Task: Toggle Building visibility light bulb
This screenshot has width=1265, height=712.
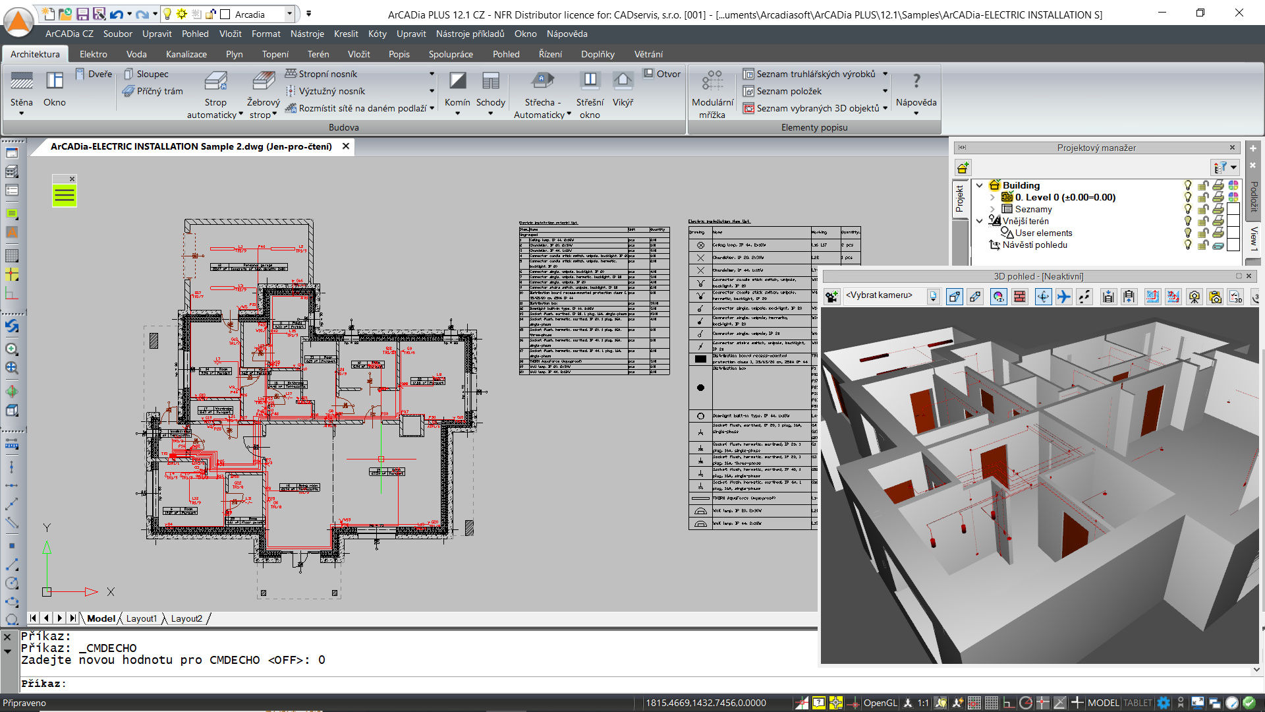Action: click(x=1188, y=185)
